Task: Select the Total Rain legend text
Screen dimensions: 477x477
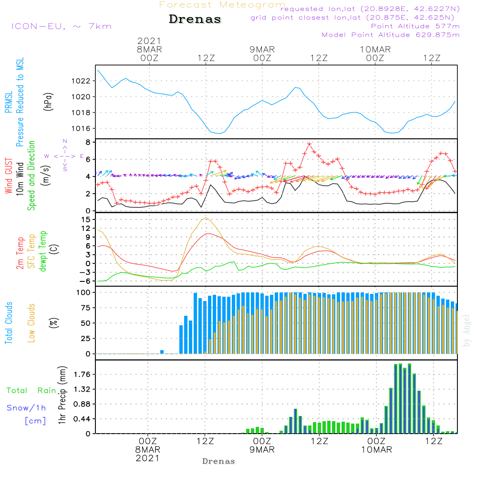Action: pos(31,390)
